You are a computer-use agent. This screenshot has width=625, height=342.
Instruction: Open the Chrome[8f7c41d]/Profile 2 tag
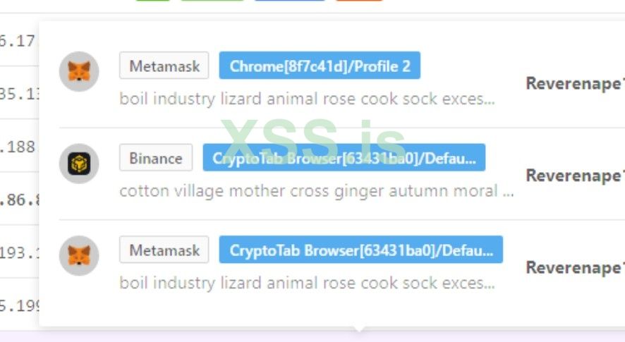coord(320,66)
